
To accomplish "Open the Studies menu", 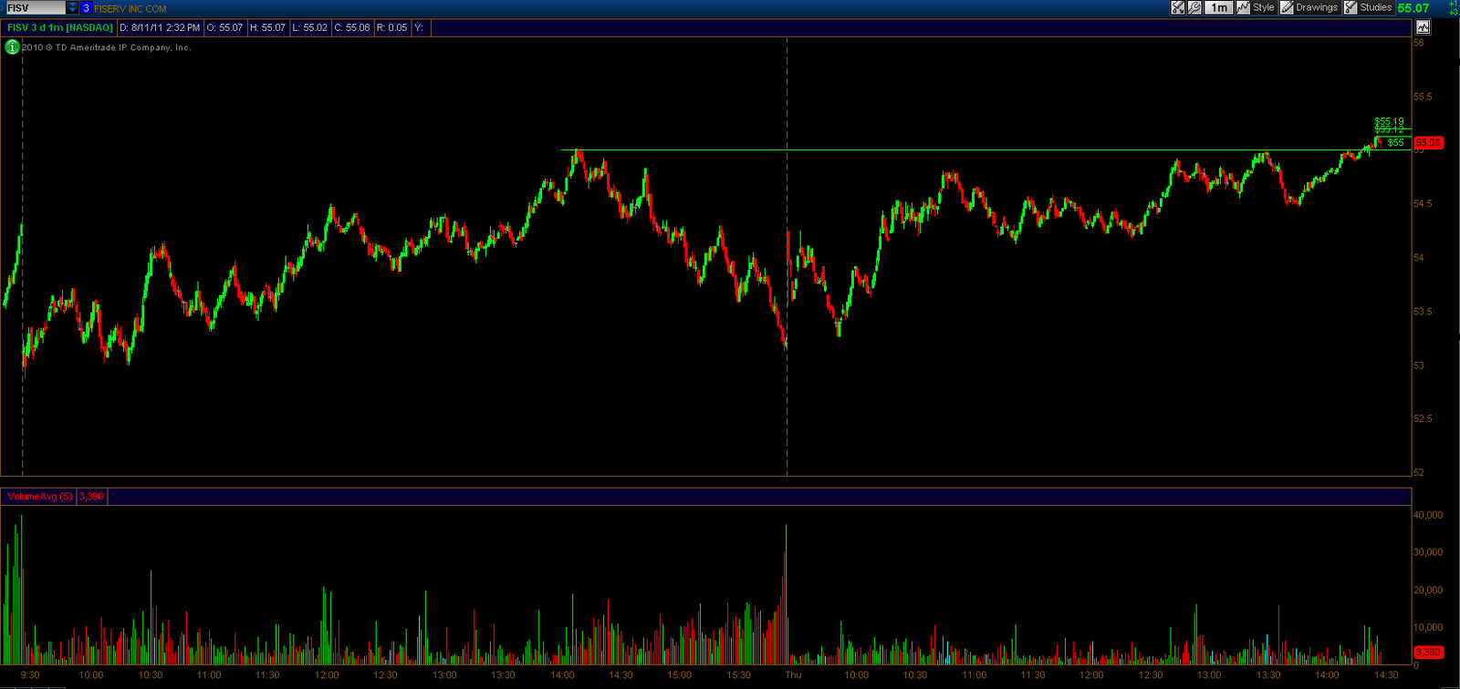I will pos(1375,7).
